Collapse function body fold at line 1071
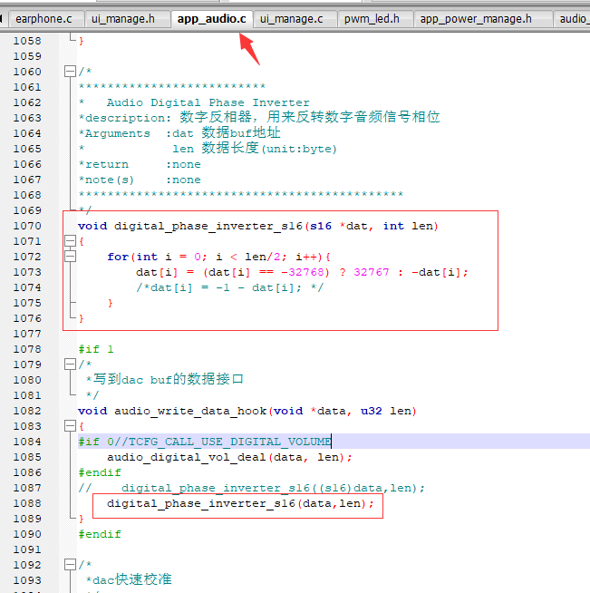 [70, 241]
